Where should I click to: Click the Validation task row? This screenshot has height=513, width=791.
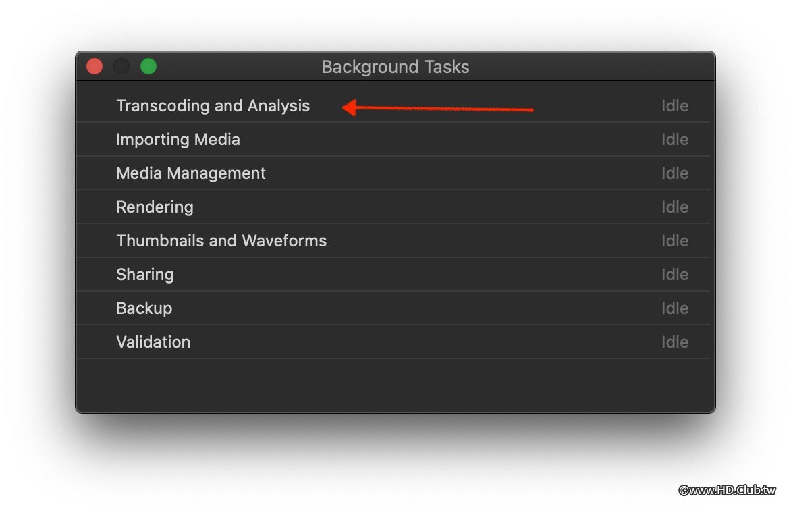(153, 342)
